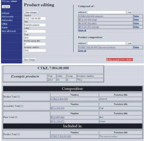Click the 2014 year cell
Viewport: 144px width, 141px height.
tap(51, 80)
